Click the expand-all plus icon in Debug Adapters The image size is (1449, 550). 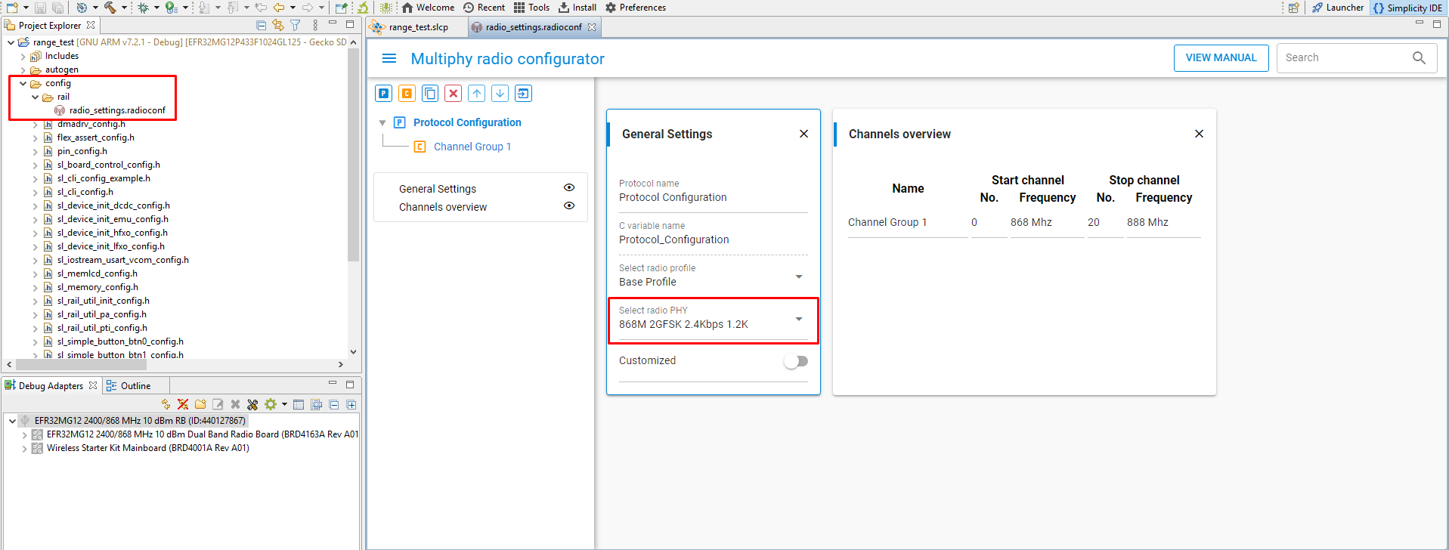point(351,404)
